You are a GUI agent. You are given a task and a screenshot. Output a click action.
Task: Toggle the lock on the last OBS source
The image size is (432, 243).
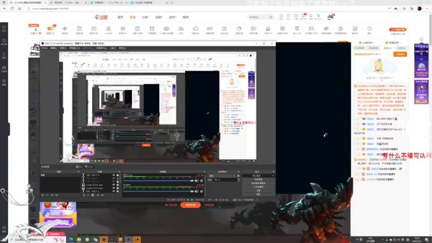click(118, 191)
